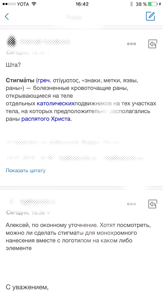Tap the second message sender name

[38, 202]
